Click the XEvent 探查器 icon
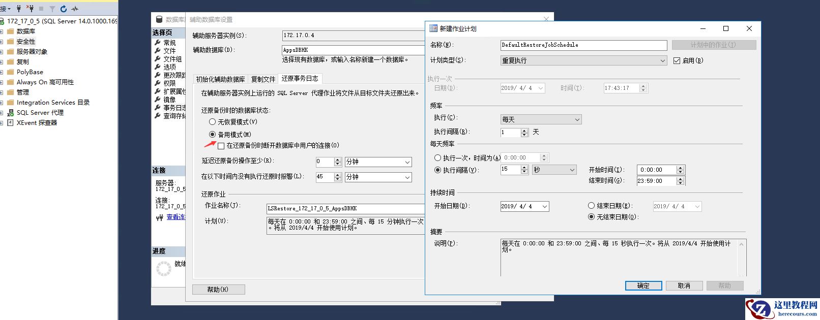The image size is (820, 320). point(10,123)
